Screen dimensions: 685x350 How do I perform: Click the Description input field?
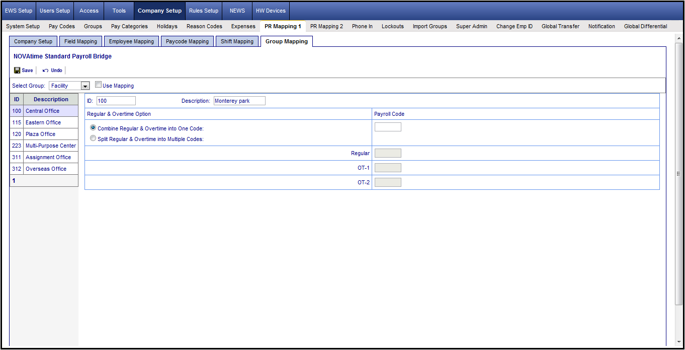(x=239, y=101)
